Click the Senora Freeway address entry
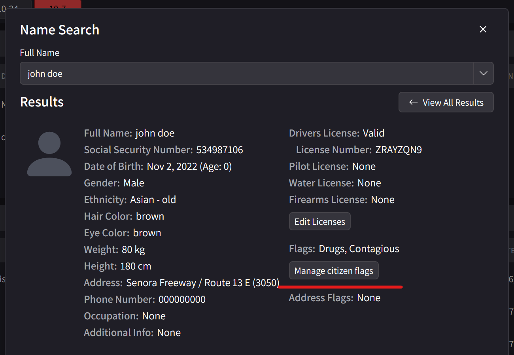The height and width of the screenshot is (355, 514). pos(203,283)
